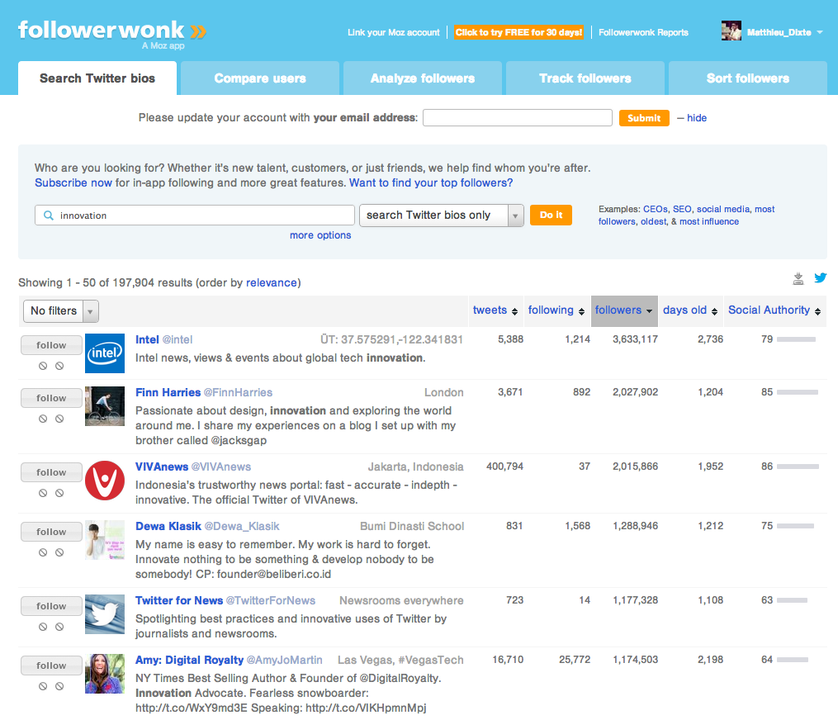Sort results by tweets column
This screenshot has height=720, width=838.
click(x=495, y=310)
